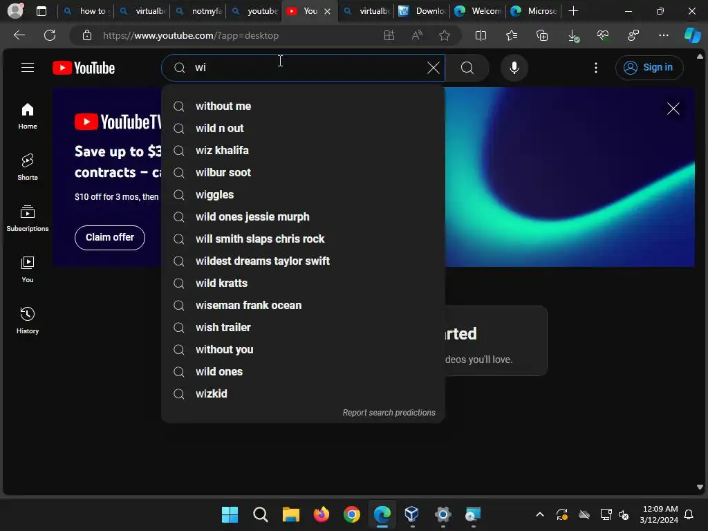Click Report search predictions link
The width and height of the screenshot is (708, 531).
point(389,413)
